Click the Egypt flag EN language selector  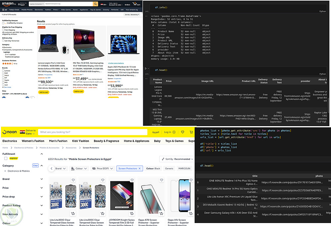point(103,4)
